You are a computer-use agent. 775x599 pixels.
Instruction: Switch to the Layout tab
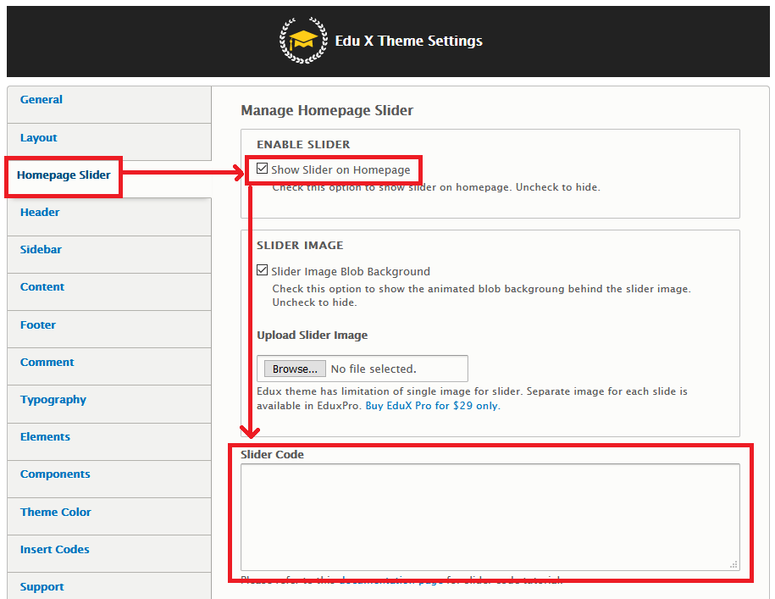[x=39, y=138]
